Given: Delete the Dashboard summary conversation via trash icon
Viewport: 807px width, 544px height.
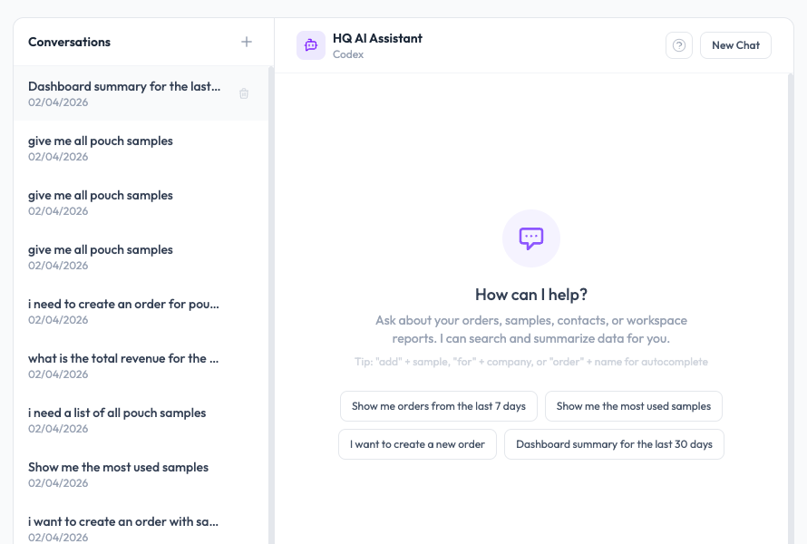Looking at the screenshot, I should tap(243, 93).
